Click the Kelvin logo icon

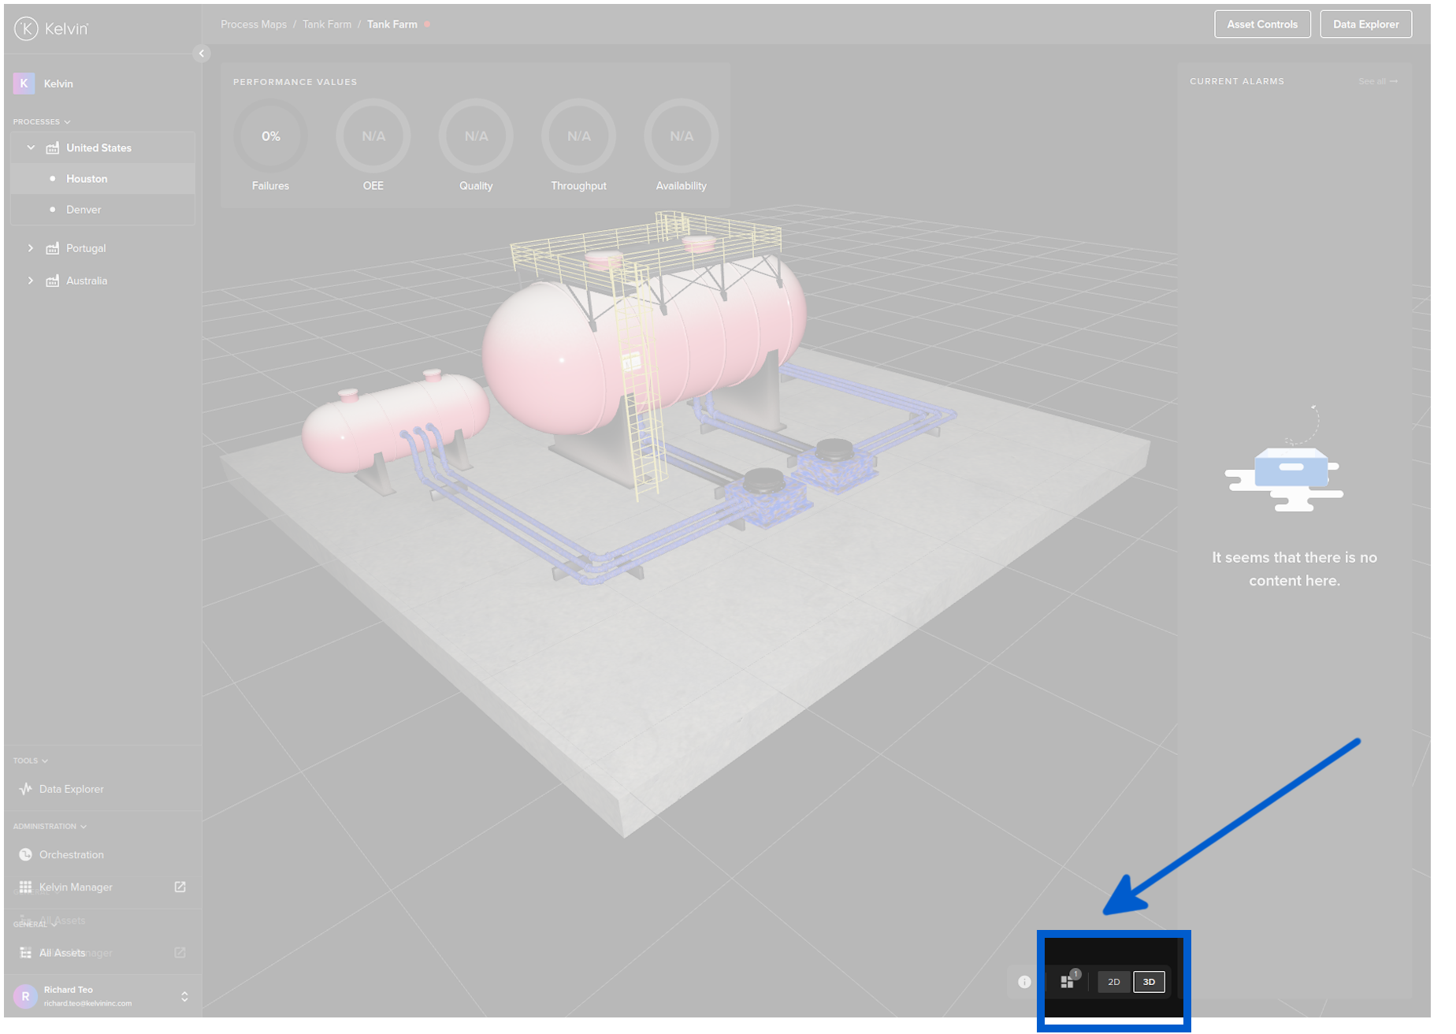[x=26, y=29]
